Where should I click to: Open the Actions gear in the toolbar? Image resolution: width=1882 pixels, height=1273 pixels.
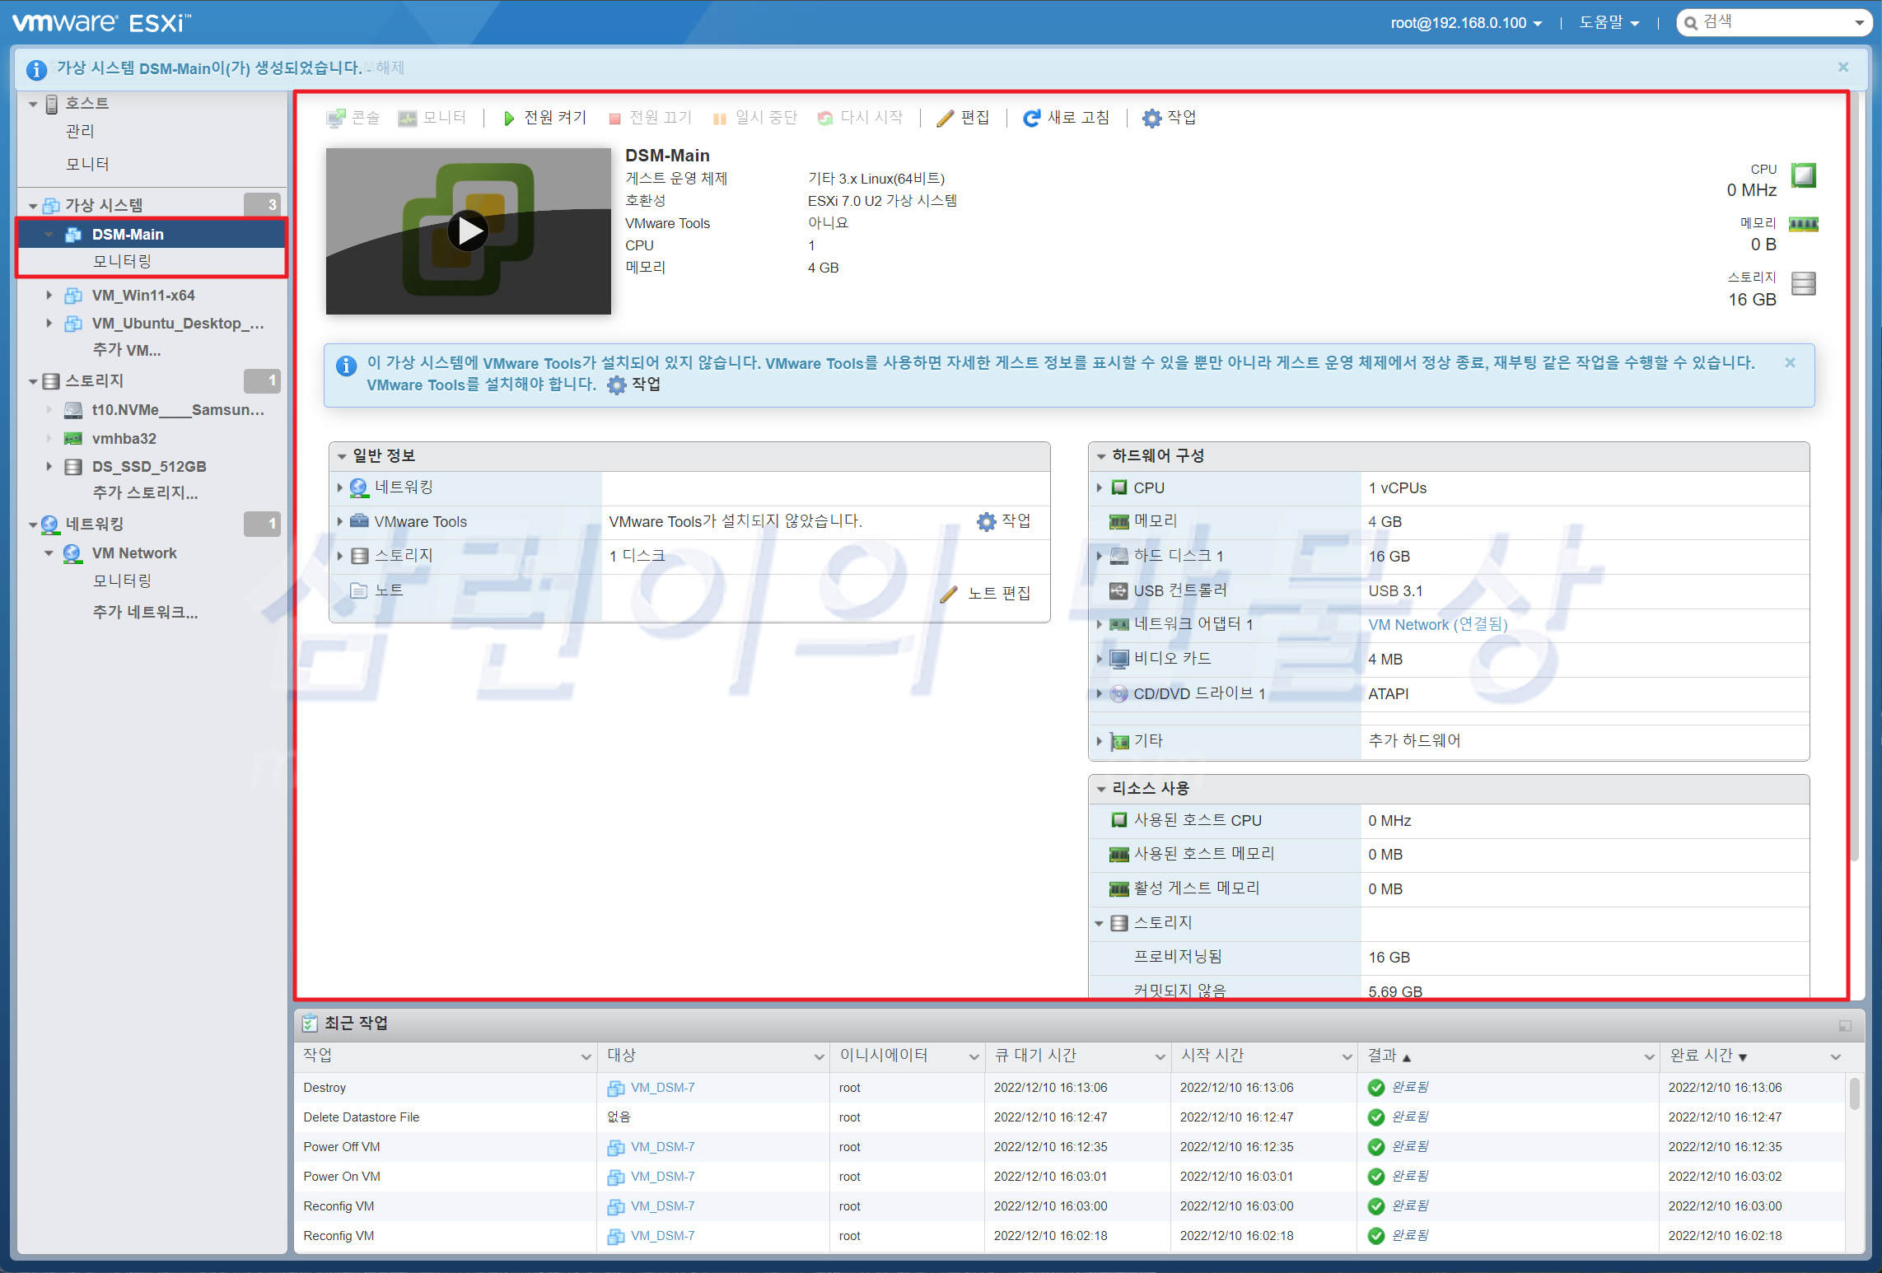click(x=1151, y=118)
